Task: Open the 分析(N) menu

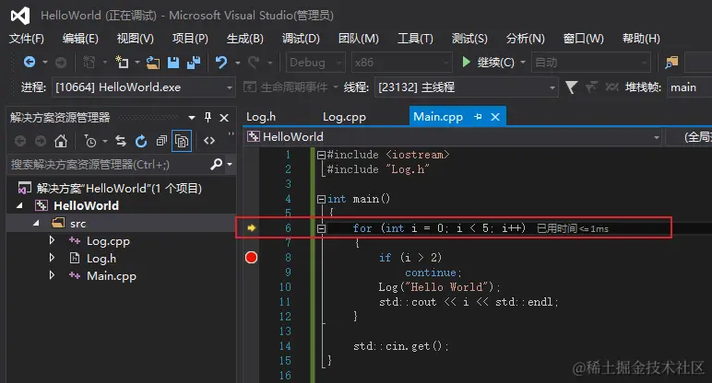Action: click(x=525, y=39)
